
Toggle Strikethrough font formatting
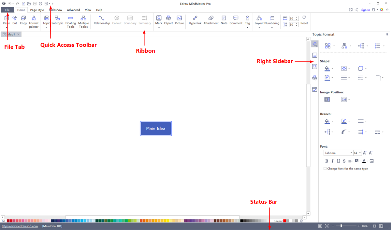pos(344,161)
